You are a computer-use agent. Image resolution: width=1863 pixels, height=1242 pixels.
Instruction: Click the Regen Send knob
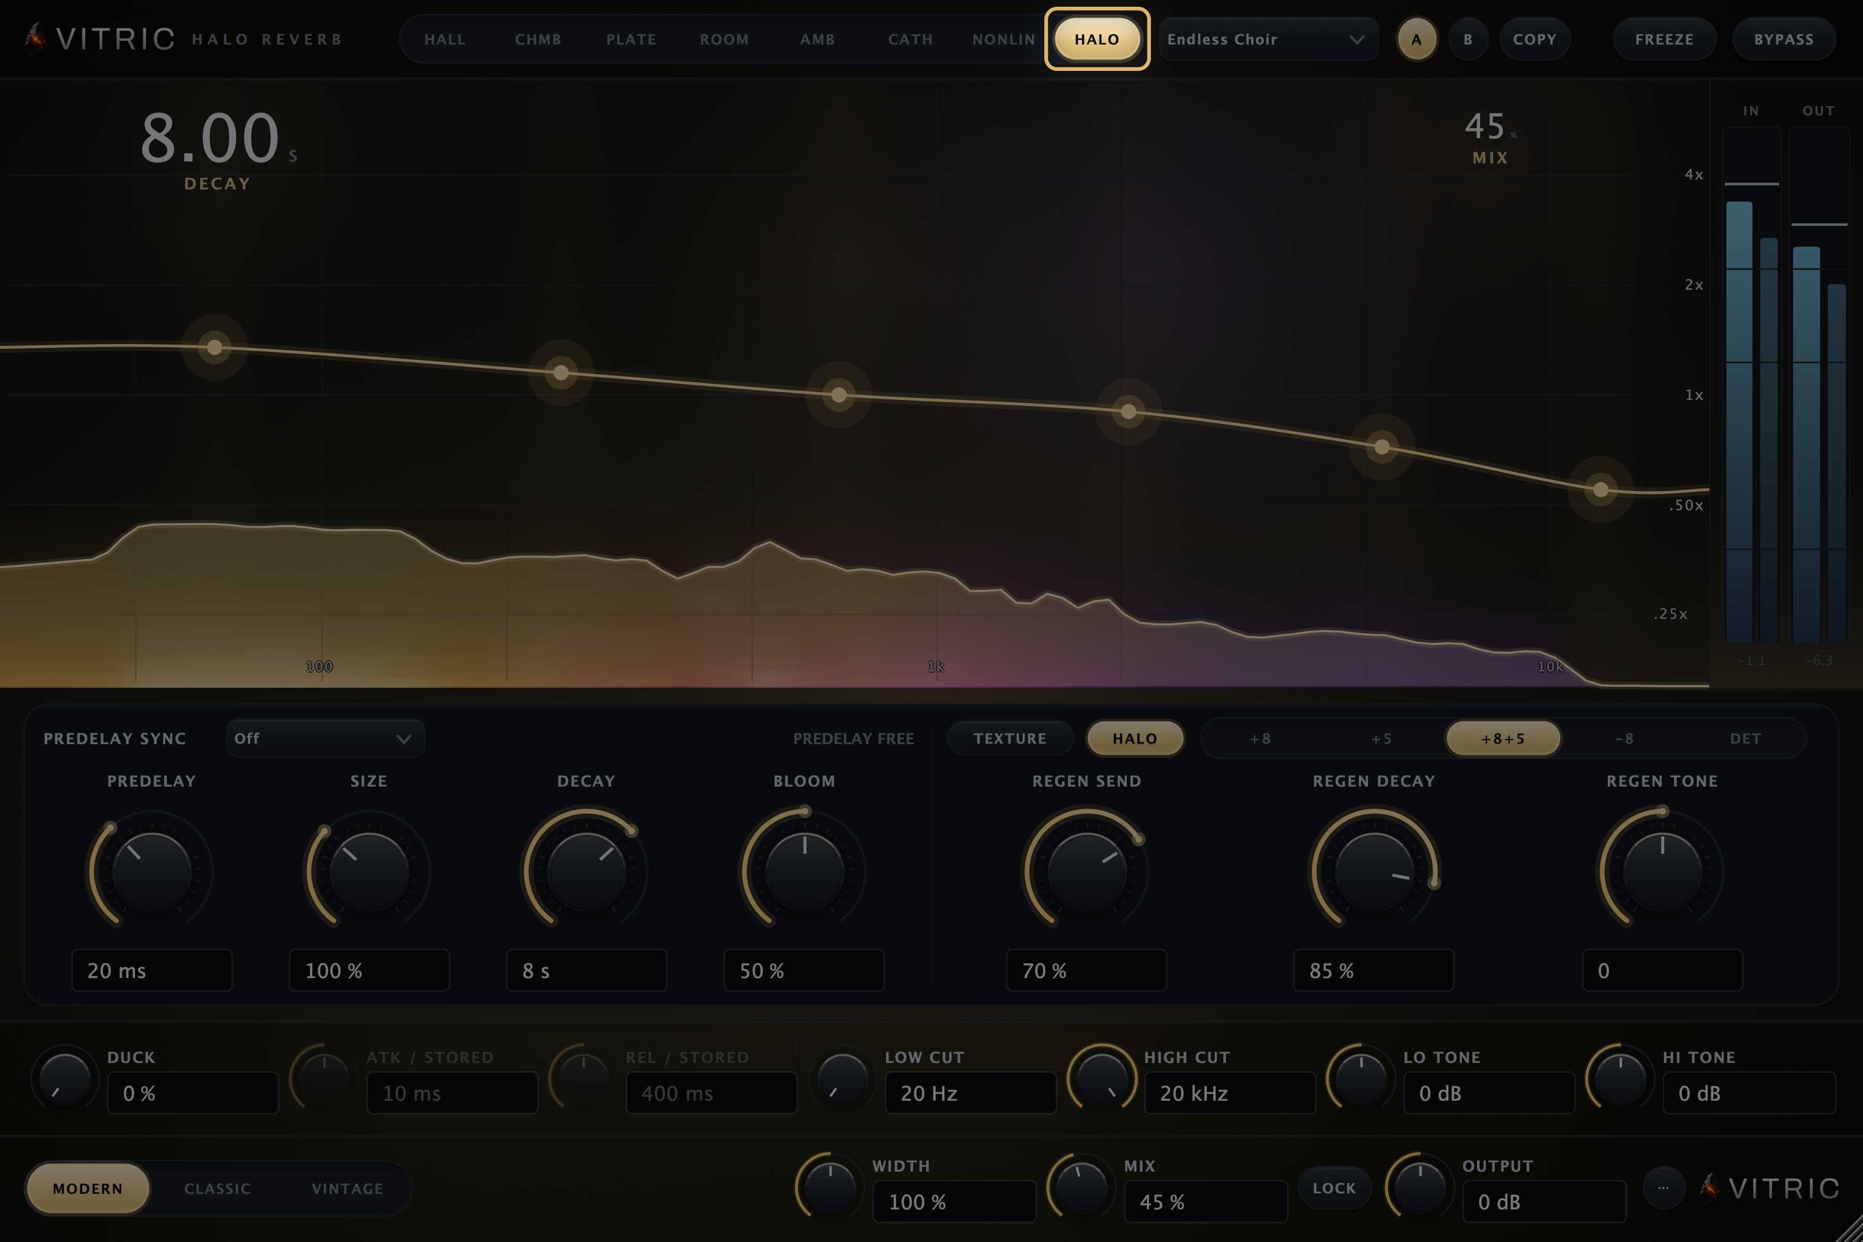(x=1087, y=871)
